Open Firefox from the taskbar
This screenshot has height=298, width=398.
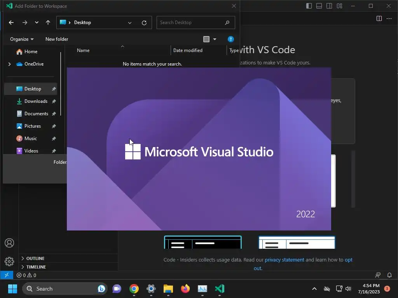(185, 289)
